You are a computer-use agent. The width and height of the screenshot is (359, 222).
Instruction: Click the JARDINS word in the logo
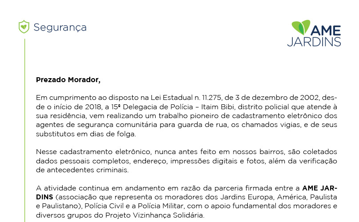(314, 42)
